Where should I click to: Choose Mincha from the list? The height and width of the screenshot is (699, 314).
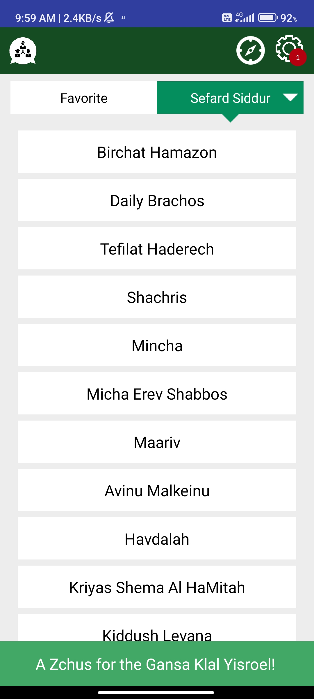point(157,345)
